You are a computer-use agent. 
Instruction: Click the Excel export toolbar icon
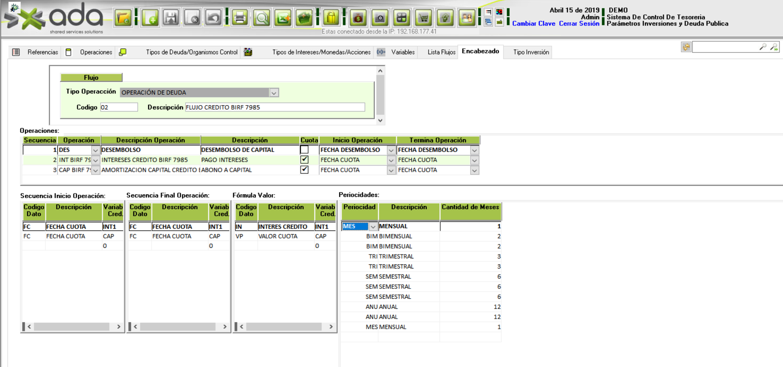click(x=283, y=18)
